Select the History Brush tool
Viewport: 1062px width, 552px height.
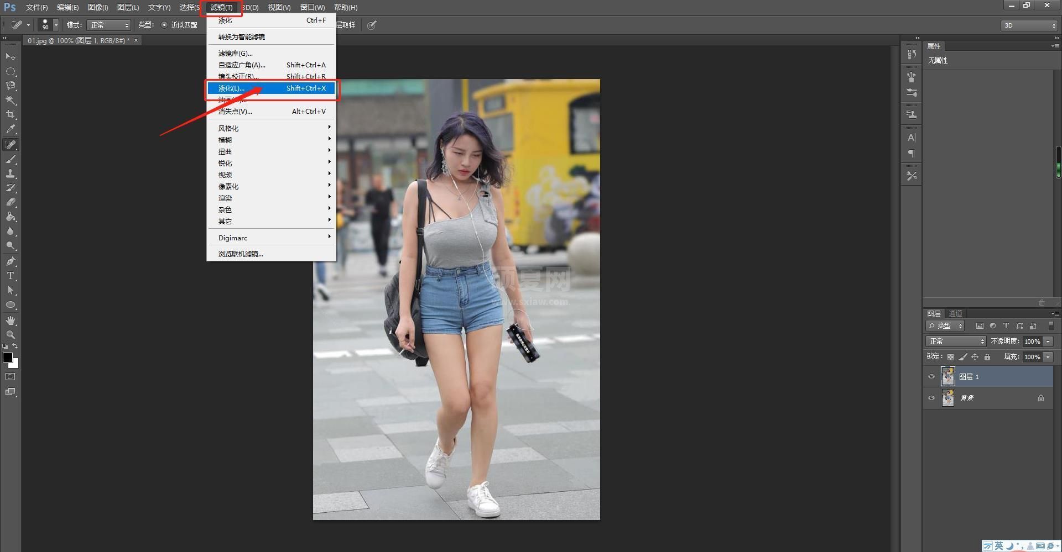coord(11,188)
